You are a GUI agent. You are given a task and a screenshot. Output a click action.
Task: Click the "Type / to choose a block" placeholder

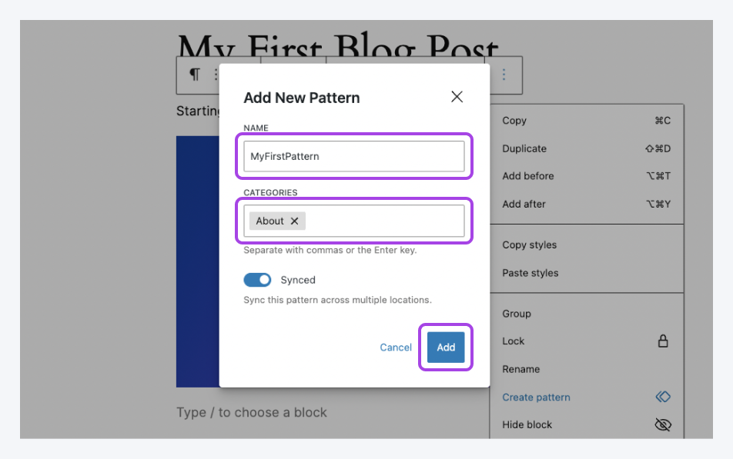252,413
